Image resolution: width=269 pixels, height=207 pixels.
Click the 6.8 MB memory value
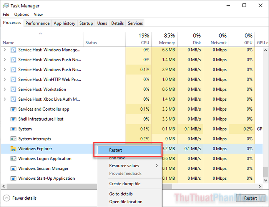point(168,50)
